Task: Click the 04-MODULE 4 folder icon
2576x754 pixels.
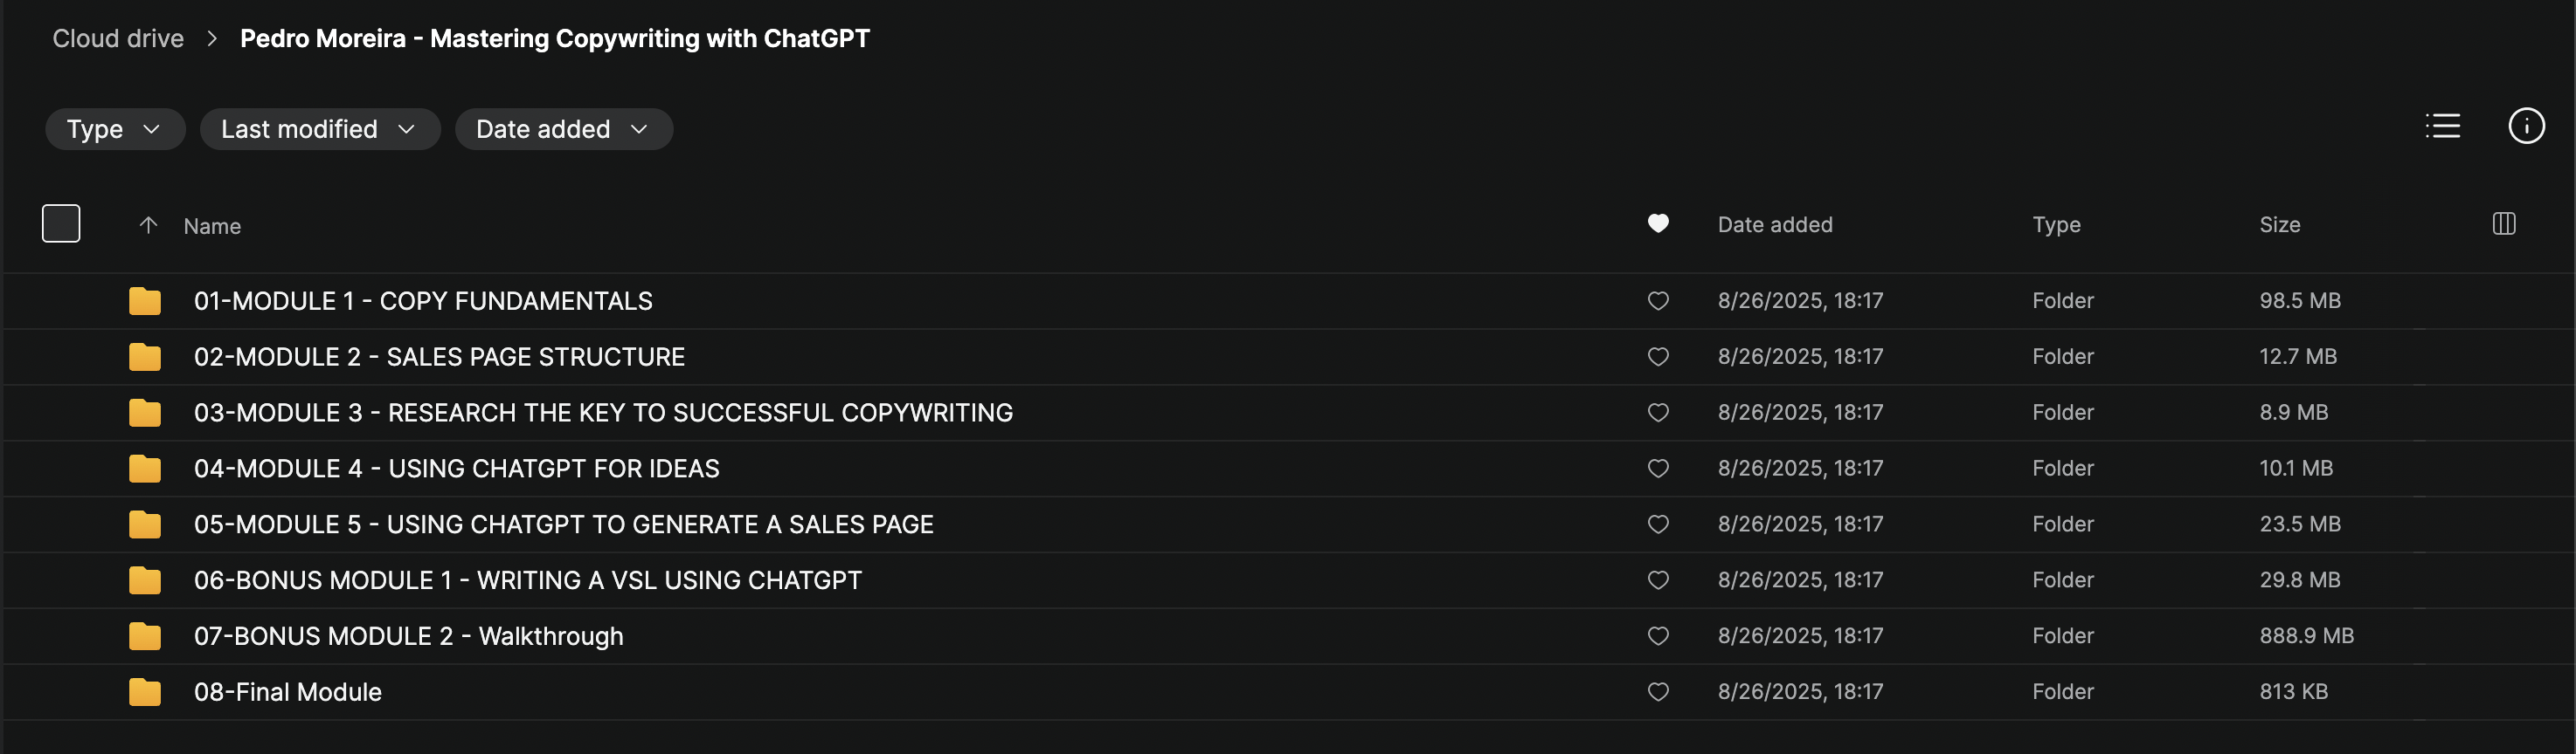Action: tap(145, 469)
